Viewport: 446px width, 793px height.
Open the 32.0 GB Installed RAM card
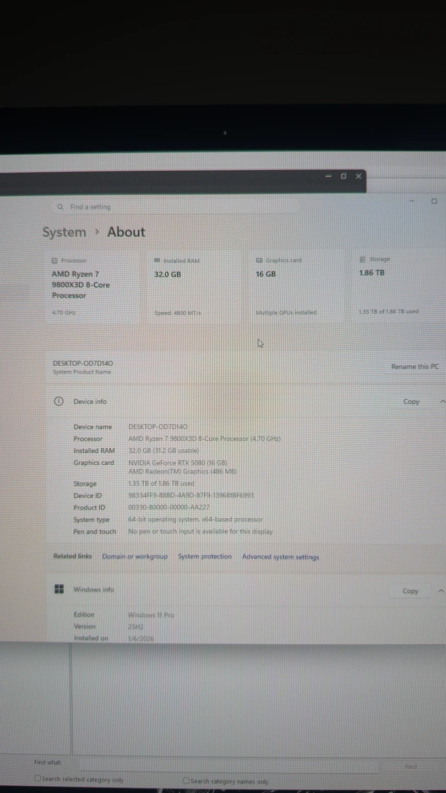point(194,286)
